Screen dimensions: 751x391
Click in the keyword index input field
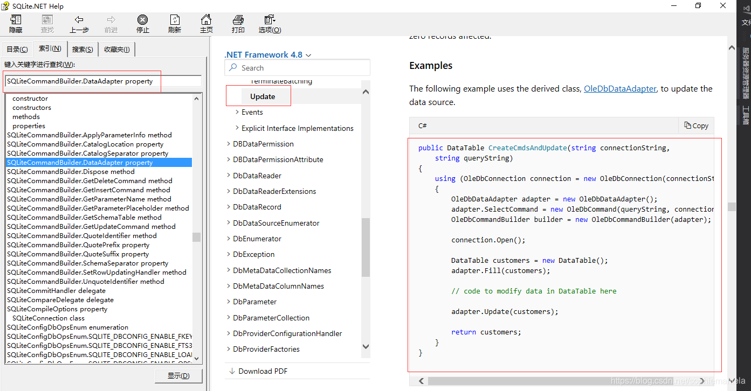point(103,81)
